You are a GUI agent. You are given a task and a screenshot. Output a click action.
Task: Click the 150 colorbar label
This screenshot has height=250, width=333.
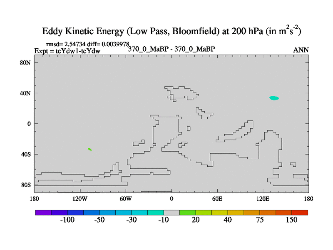[x=291, y=220]
